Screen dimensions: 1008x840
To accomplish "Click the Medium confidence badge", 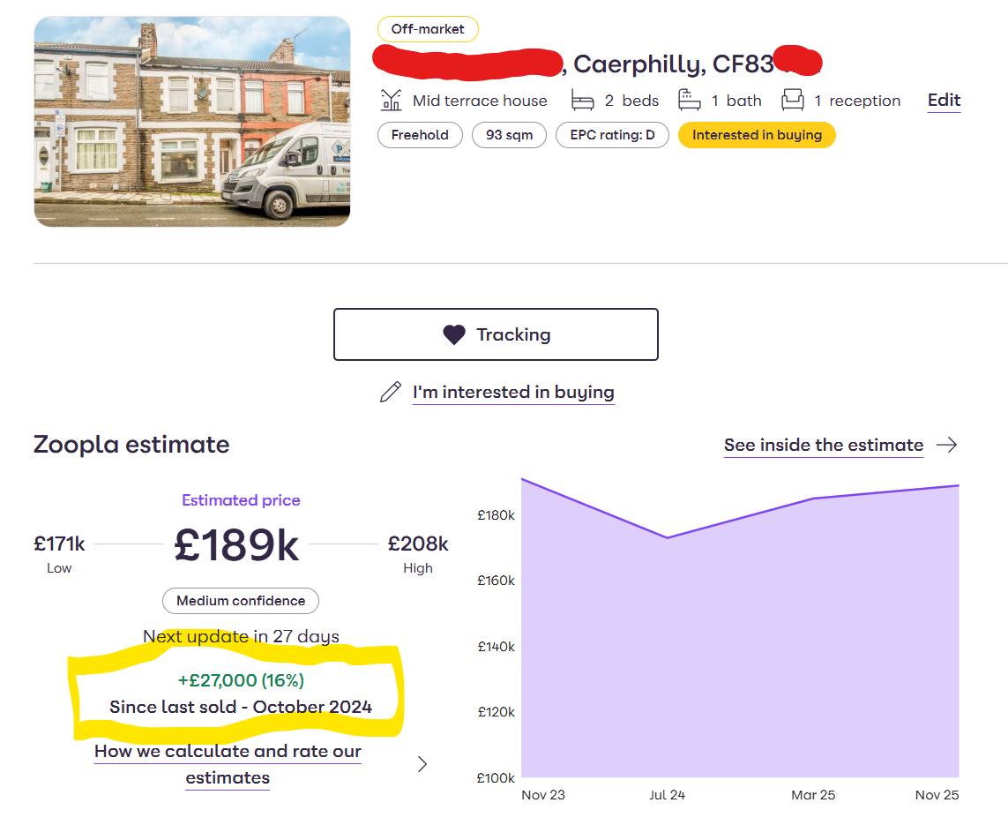I will click(x=241, y=601).
